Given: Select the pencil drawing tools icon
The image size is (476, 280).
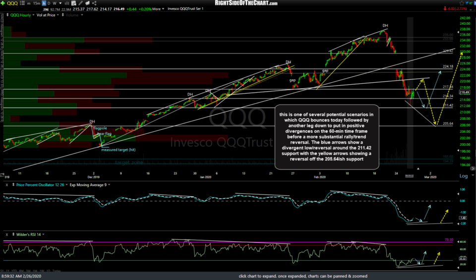Looking at the screenshot, I should [x=81, y=3].
